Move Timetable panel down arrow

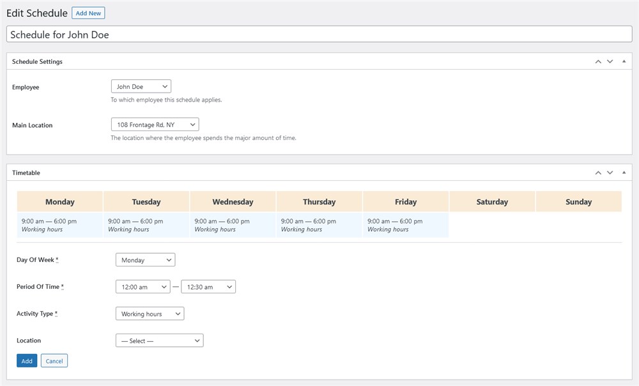(x=610, y=173)
